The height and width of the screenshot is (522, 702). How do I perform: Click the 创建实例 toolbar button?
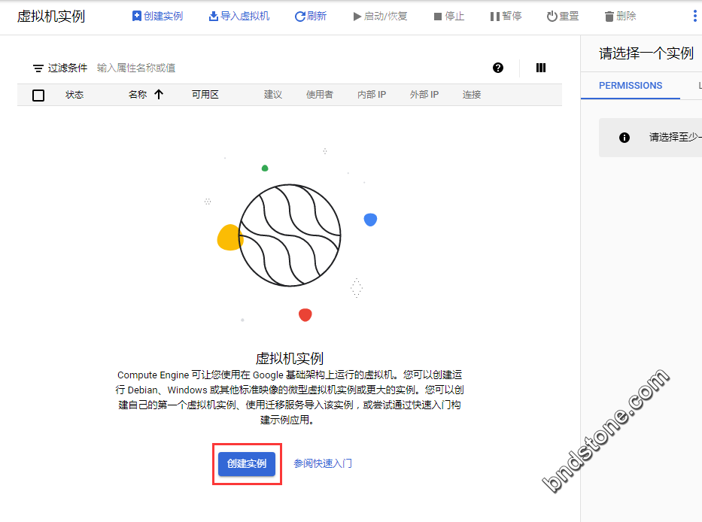pos(157,16)
